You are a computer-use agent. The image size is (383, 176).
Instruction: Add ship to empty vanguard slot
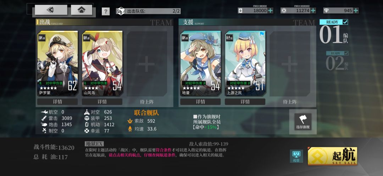point(146,64)
